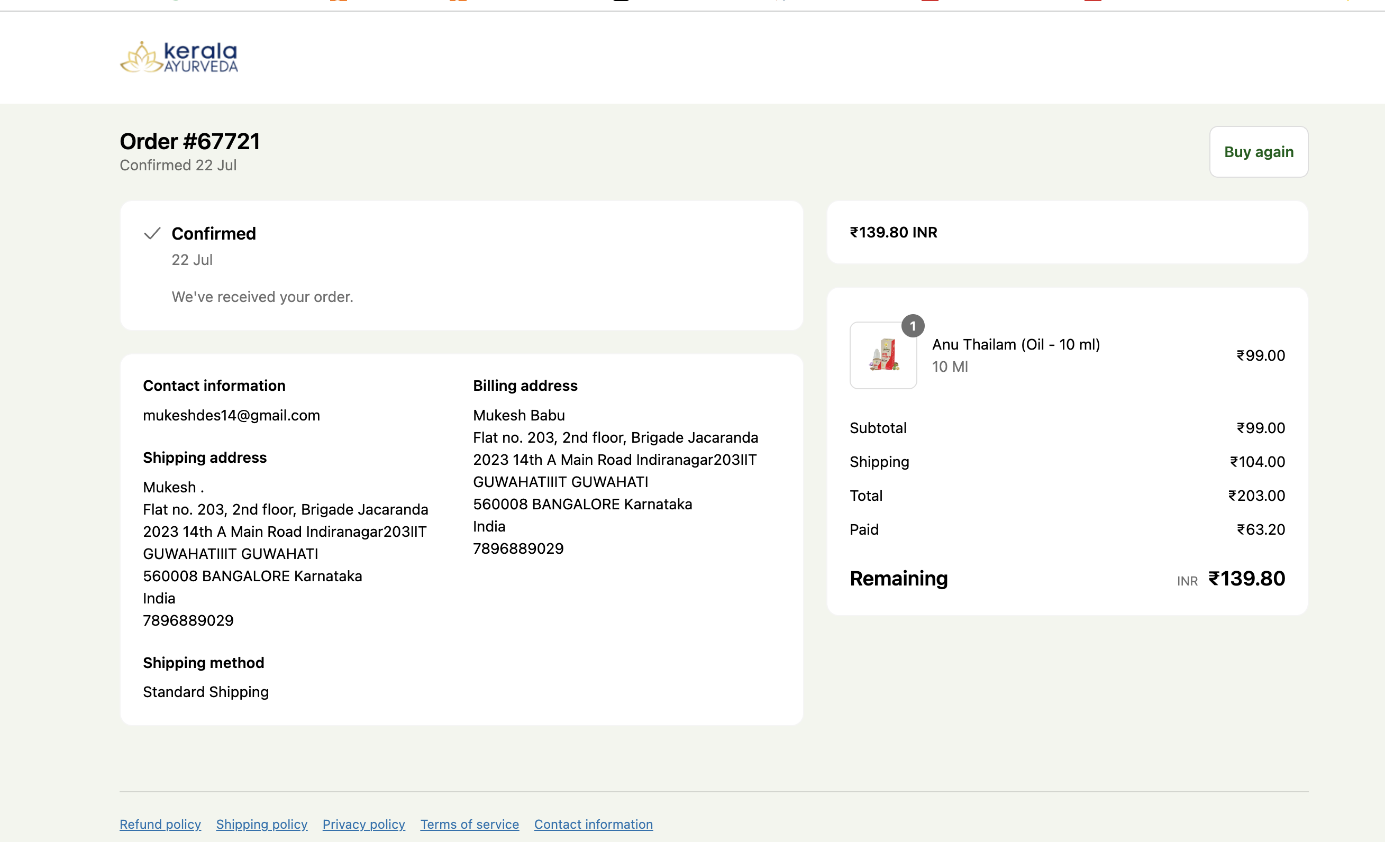Open the Anu Thailam product thumbnail
This screenshot has height=842, width=1385.
pyautogui.click(x=883, y=355)
